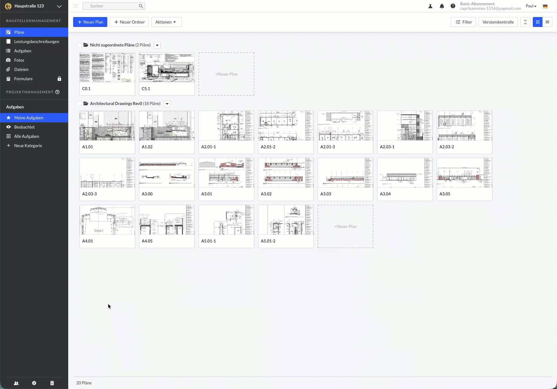Open notifications bell

[442, 6]
